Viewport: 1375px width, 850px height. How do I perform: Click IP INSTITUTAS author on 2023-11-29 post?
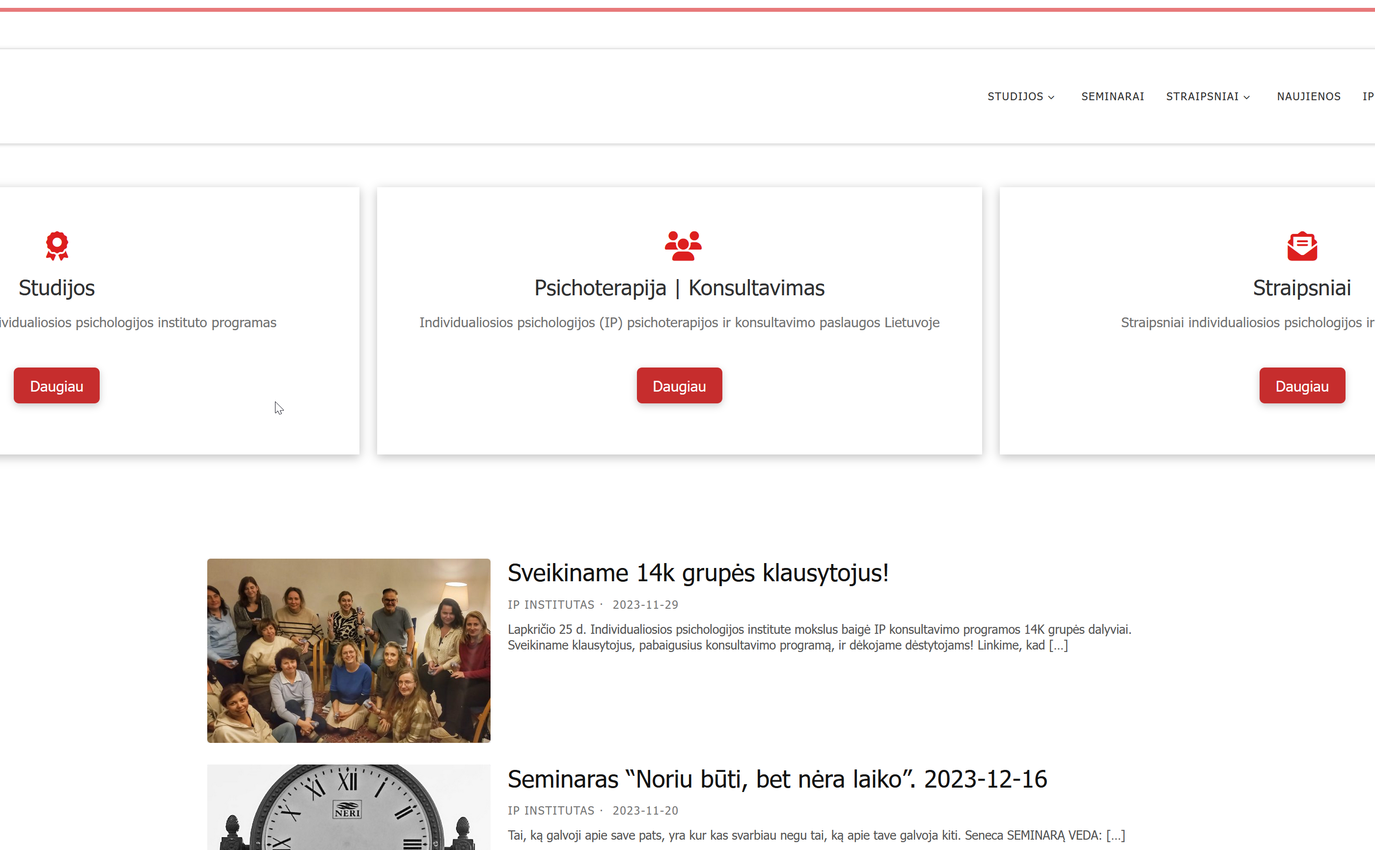(x=550, y=605)
